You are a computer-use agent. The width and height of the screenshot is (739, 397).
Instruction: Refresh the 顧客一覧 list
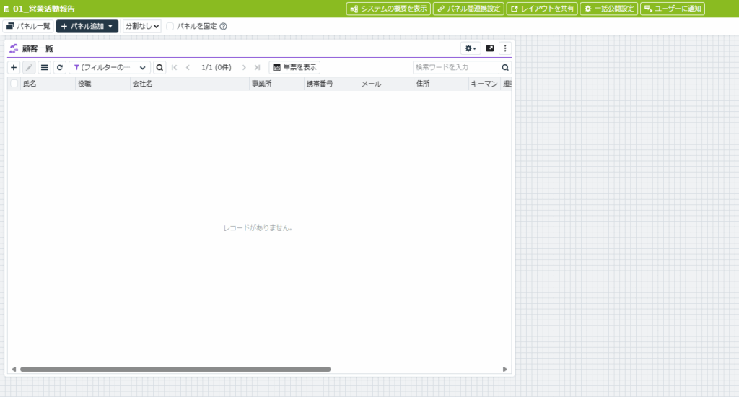coord(59,67)
